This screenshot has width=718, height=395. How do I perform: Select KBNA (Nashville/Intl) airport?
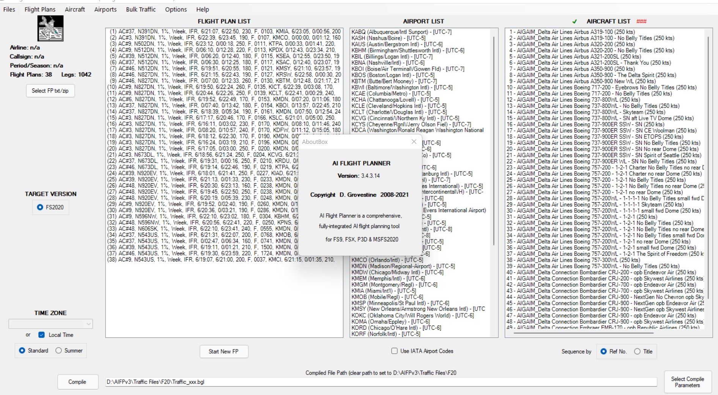pos(388,63)
